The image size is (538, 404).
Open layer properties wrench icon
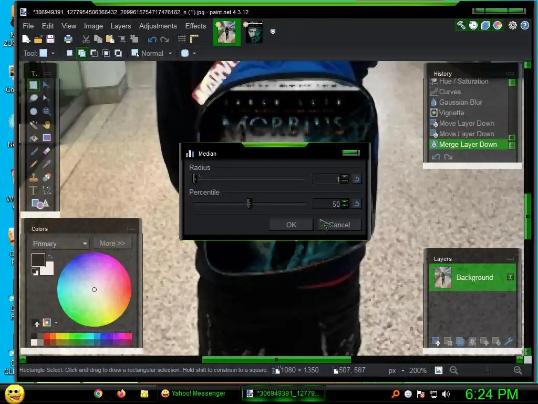tap(509, 341)
